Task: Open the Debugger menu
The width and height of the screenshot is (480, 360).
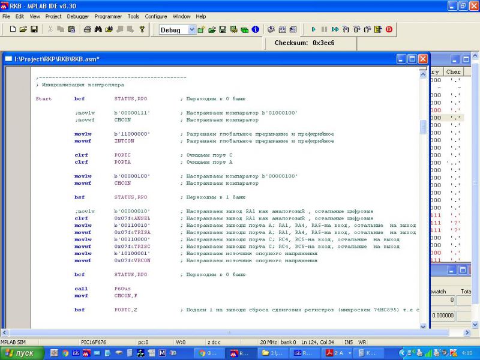Action: coord(77,16)
